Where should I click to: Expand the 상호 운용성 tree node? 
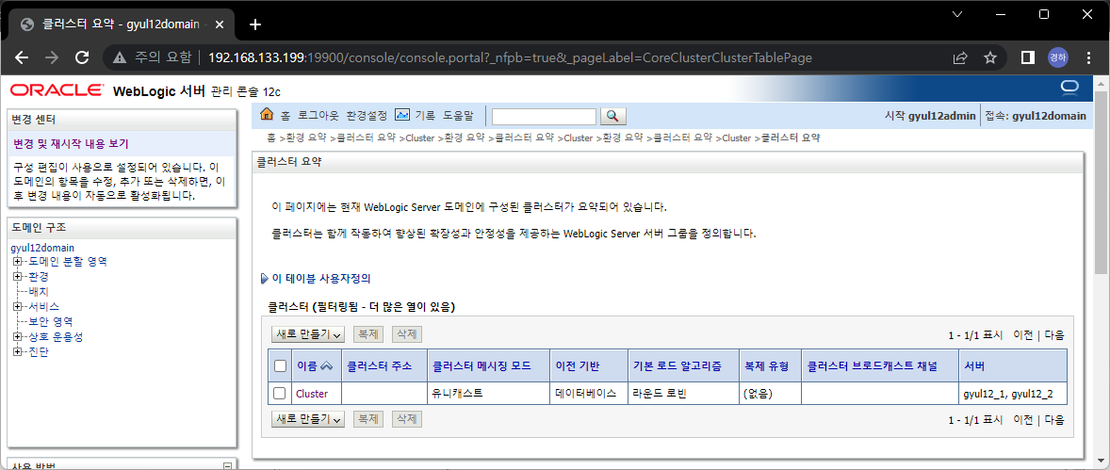coord(17,337)
